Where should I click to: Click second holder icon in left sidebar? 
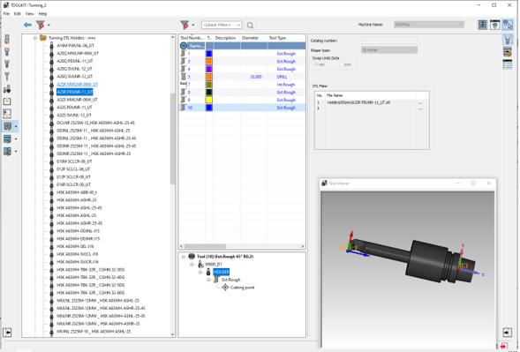click(7, 52)
